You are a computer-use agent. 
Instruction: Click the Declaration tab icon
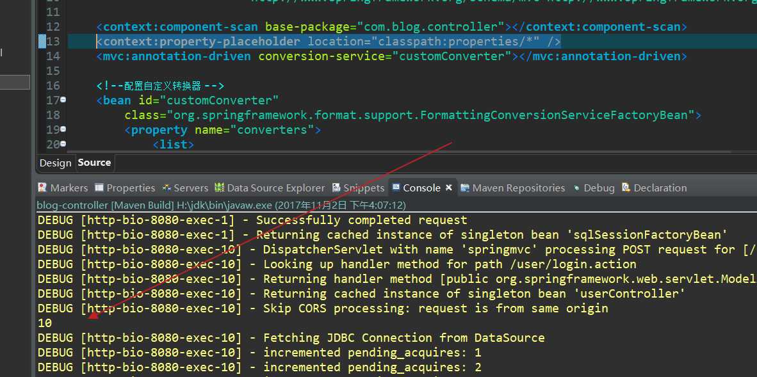click(626, 188)
